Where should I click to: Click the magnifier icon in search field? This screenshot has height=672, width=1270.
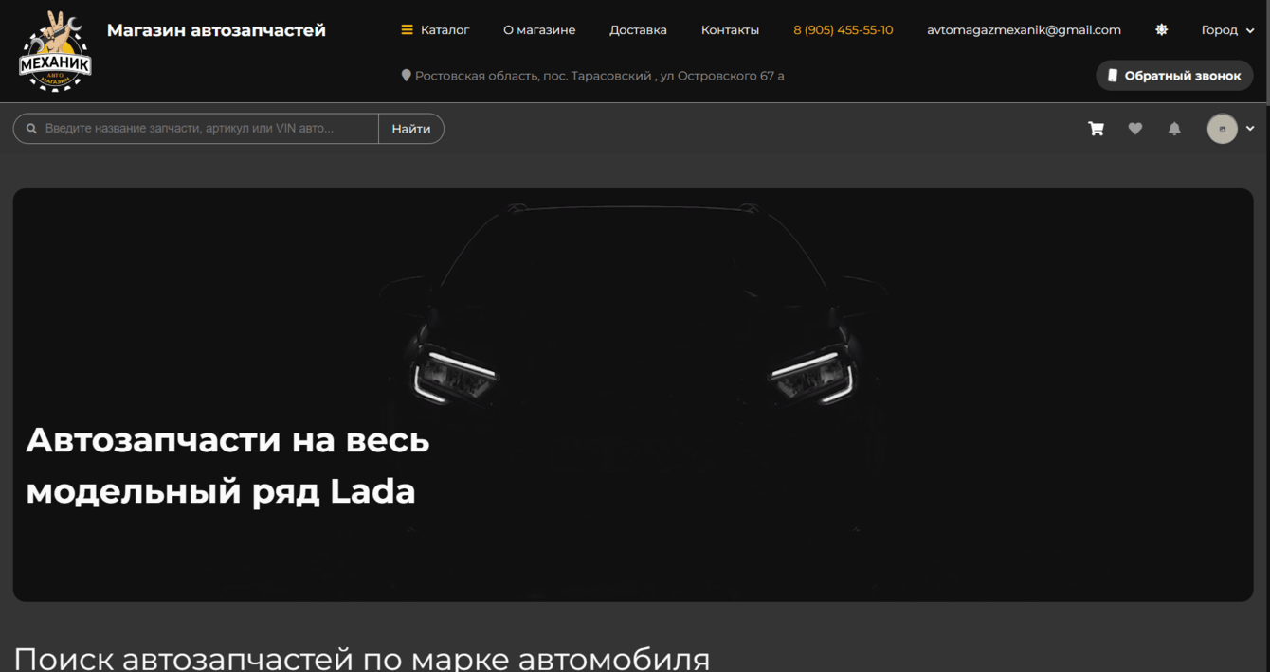[x=31, y=129]
